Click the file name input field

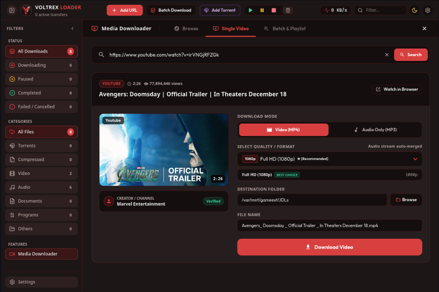tap(330, 225)
